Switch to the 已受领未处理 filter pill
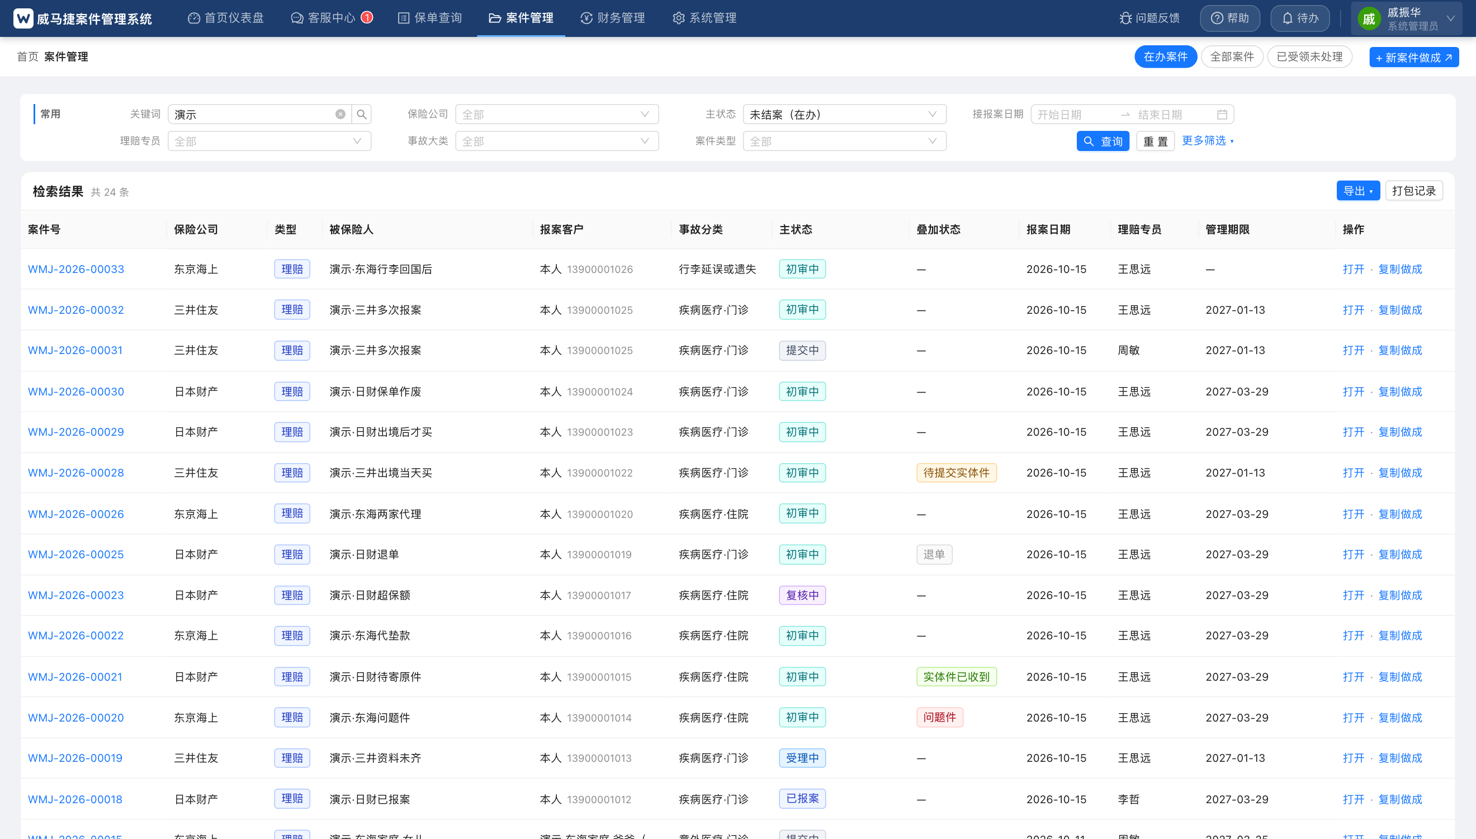 click(1309, 56)
